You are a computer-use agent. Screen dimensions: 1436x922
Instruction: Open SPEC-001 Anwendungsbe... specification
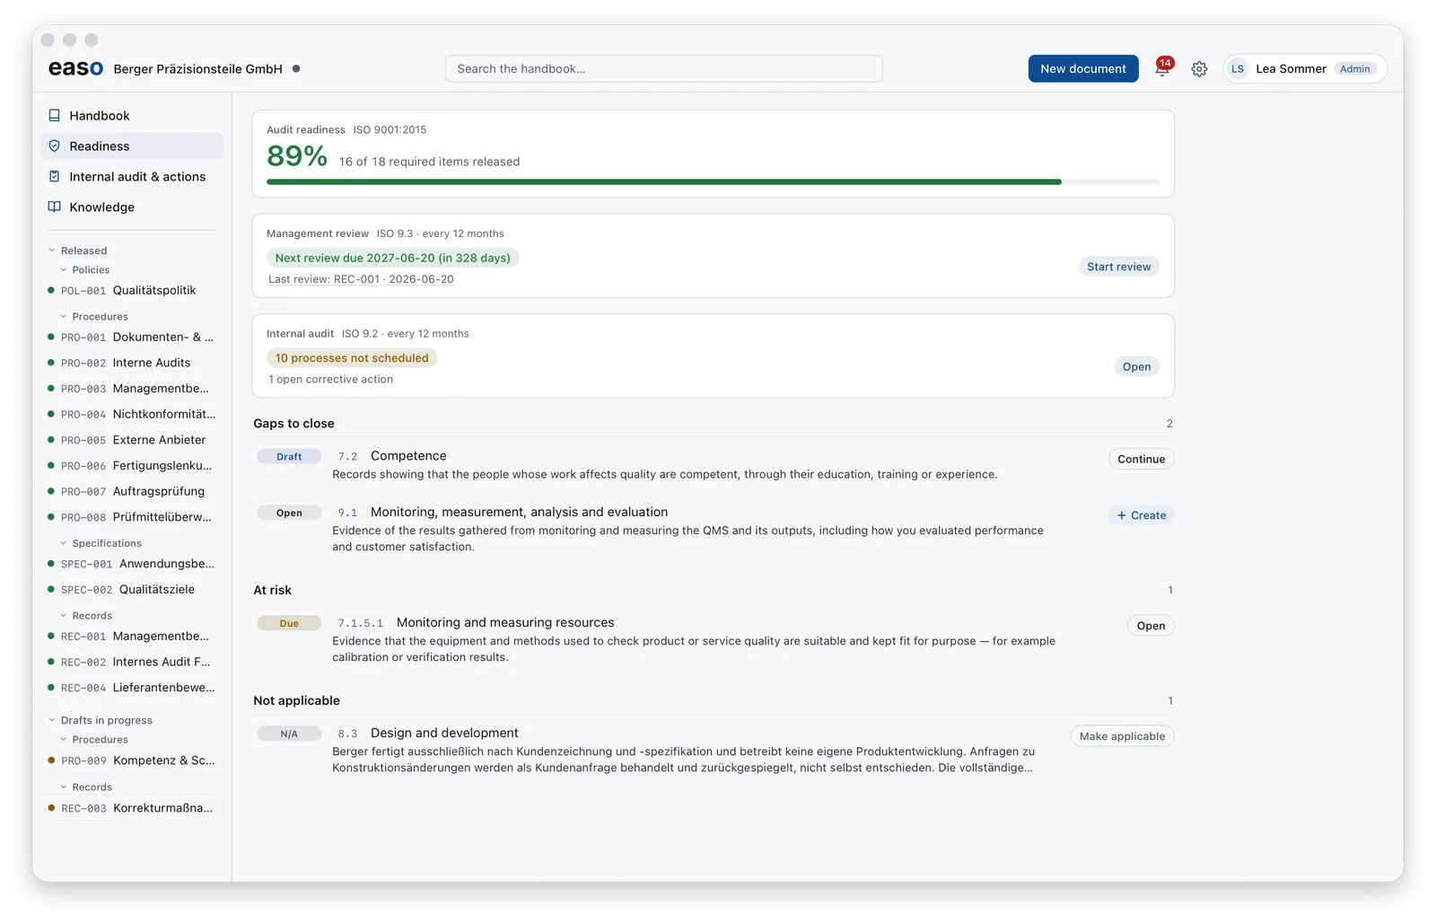click(132, 564)
